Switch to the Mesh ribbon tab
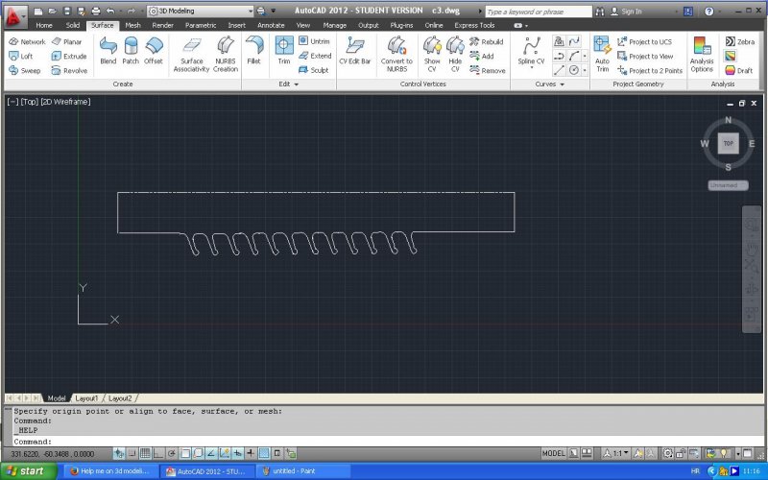 pos(132,25)
